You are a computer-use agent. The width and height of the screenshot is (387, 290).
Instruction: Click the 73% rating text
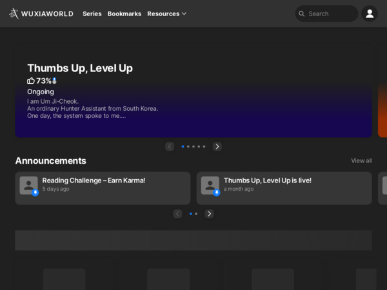click(x=44, y=81)
